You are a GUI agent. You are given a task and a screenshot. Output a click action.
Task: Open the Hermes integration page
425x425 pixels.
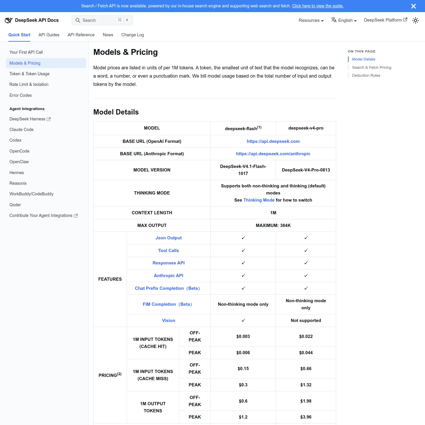46,173
